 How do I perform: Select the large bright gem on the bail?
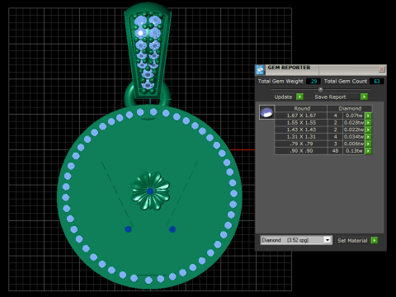click(x=141, y=33)
